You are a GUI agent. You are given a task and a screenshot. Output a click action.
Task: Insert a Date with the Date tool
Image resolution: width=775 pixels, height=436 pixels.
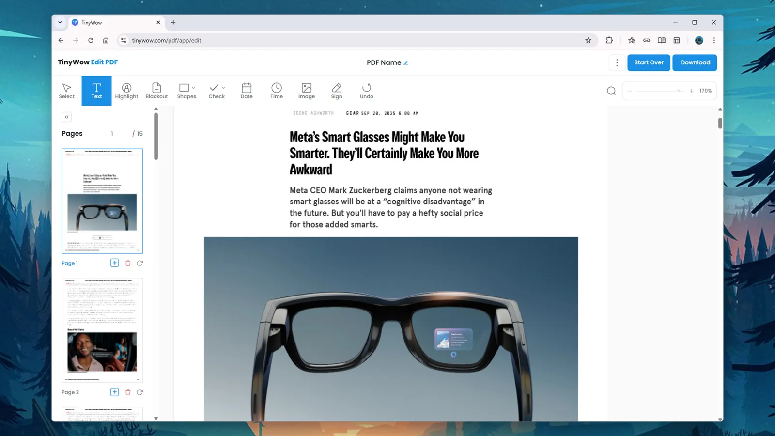[247, 91]
